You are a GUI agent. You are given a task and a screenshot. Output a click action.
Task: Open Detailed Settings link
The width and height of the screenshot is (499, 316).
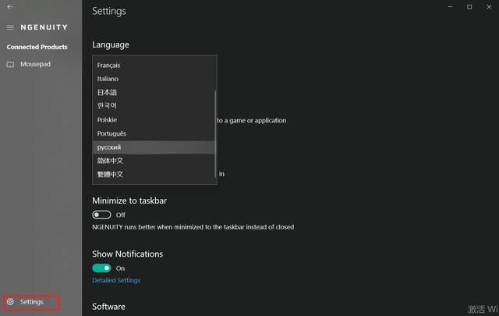coord(116,280)
